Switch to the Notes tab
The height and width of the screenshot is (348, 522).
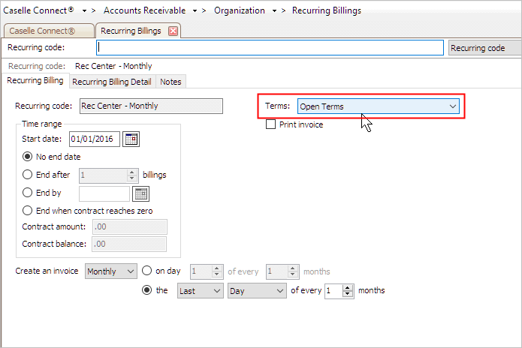point(170,82)
